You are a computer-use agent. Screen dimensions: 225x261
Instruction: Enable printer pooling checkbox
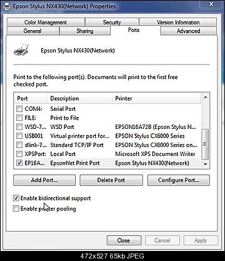click(16, 208)
